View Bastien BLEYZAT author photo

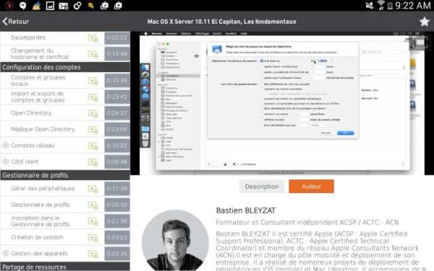tap(175, 240)
